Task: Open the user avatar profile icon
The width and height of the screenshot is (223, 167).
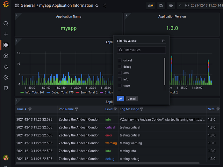Action: point(6,158)
